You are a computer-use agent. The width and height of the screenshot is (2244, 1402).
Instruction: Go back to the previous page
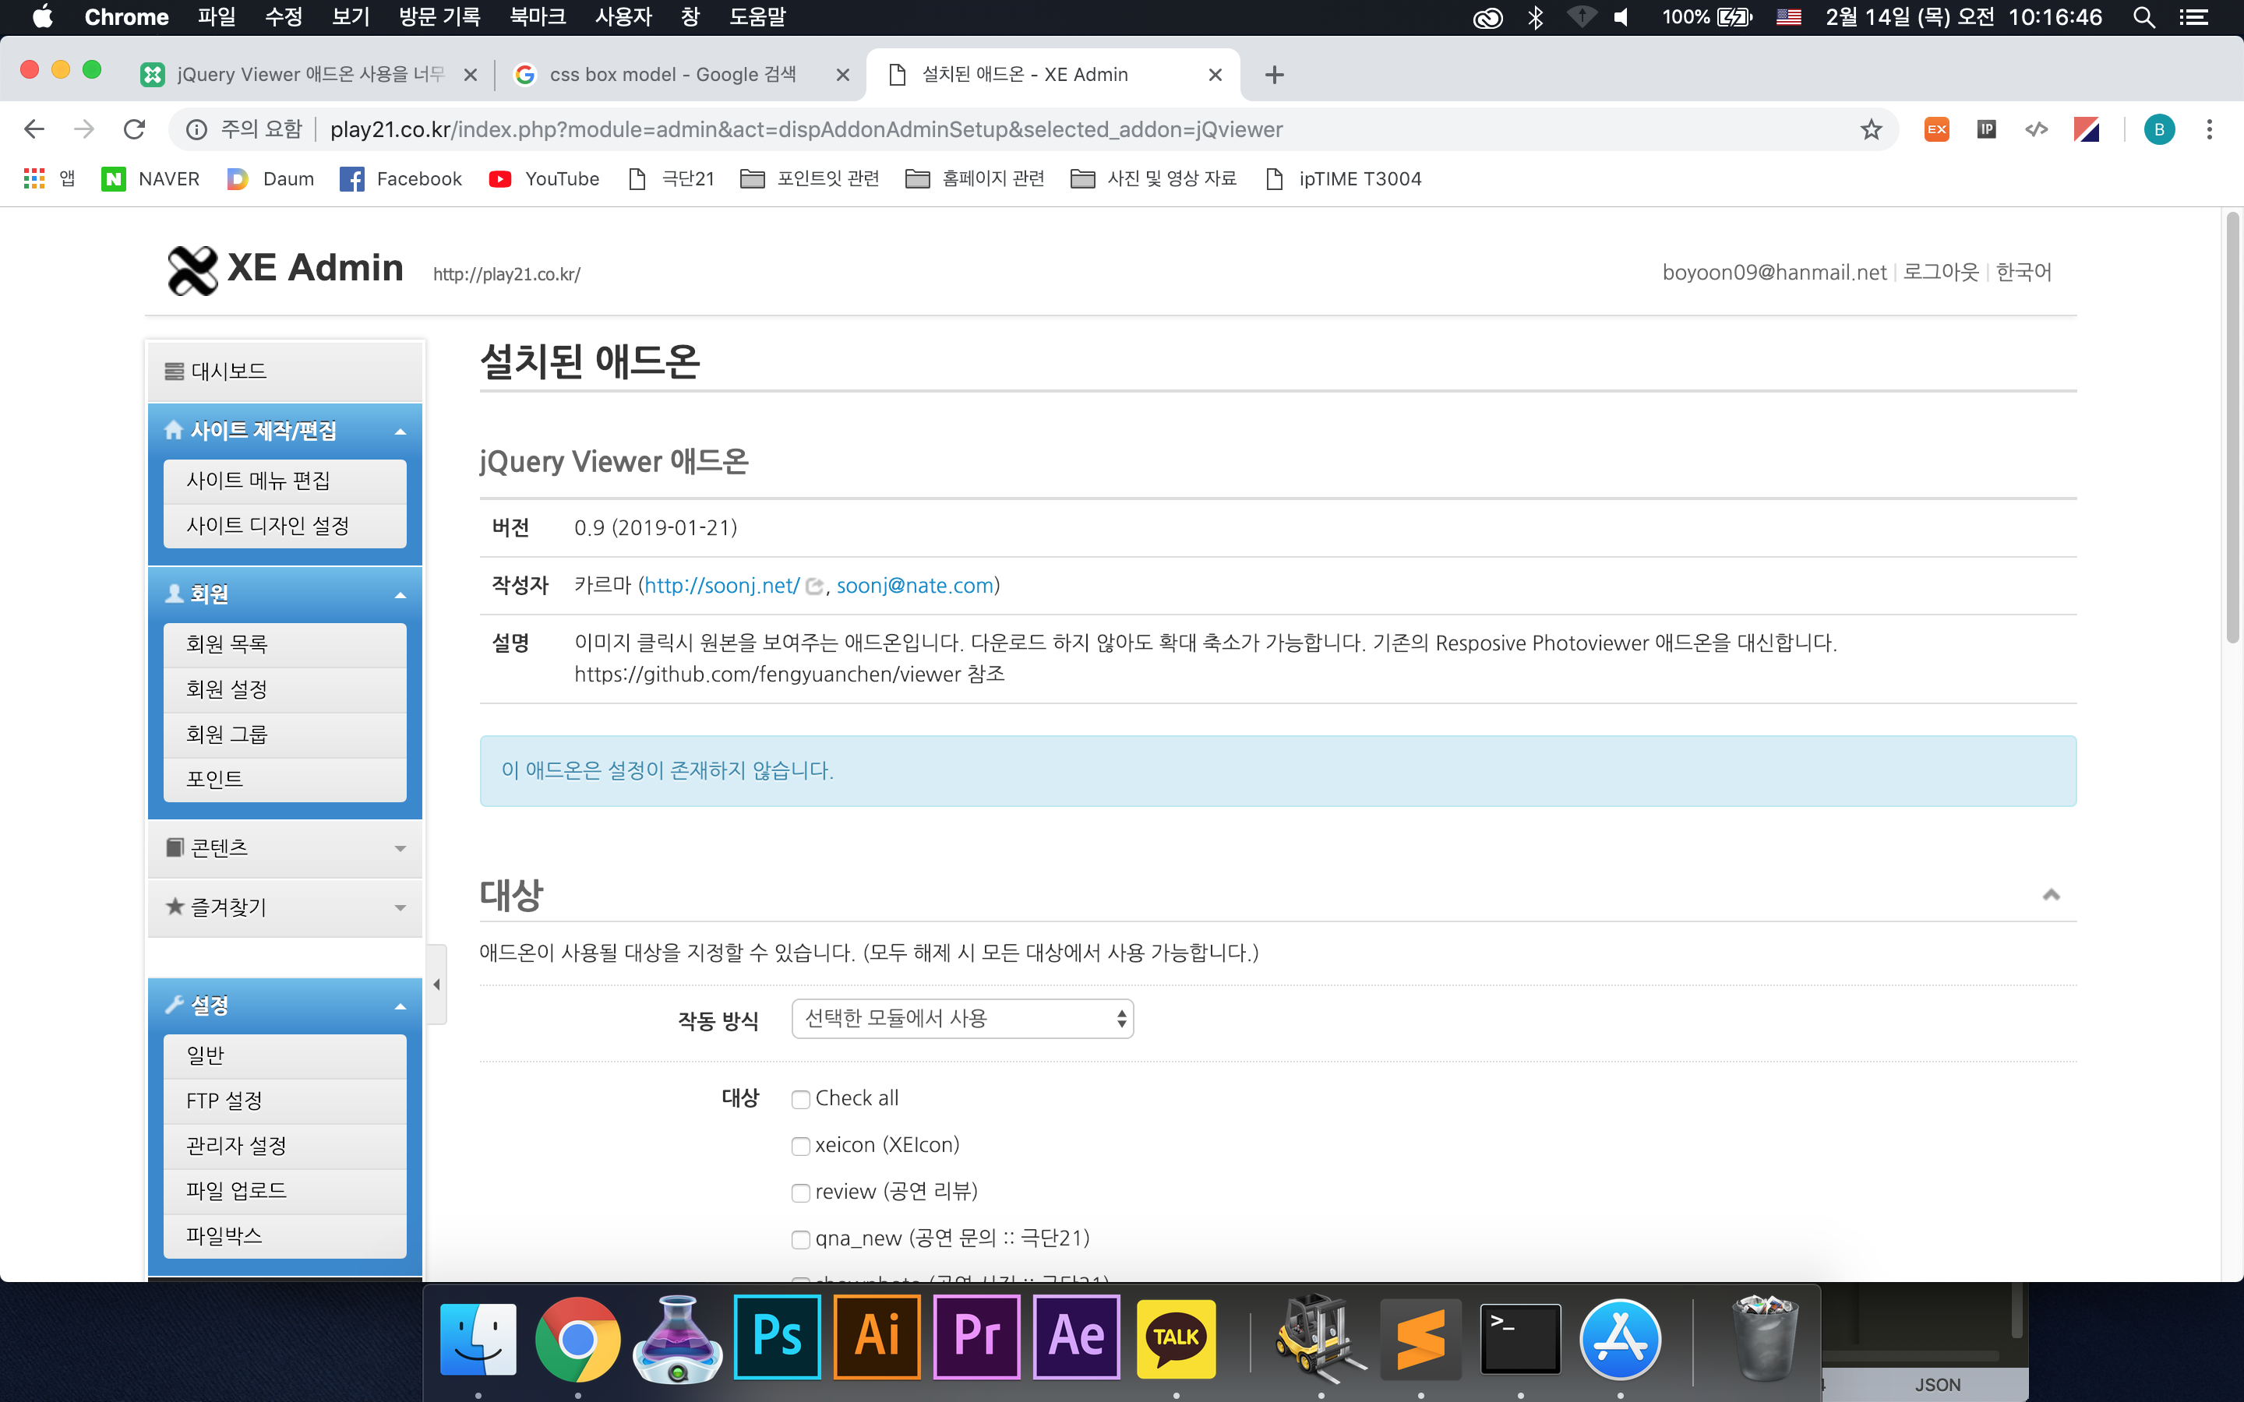[x=34, y=129]
